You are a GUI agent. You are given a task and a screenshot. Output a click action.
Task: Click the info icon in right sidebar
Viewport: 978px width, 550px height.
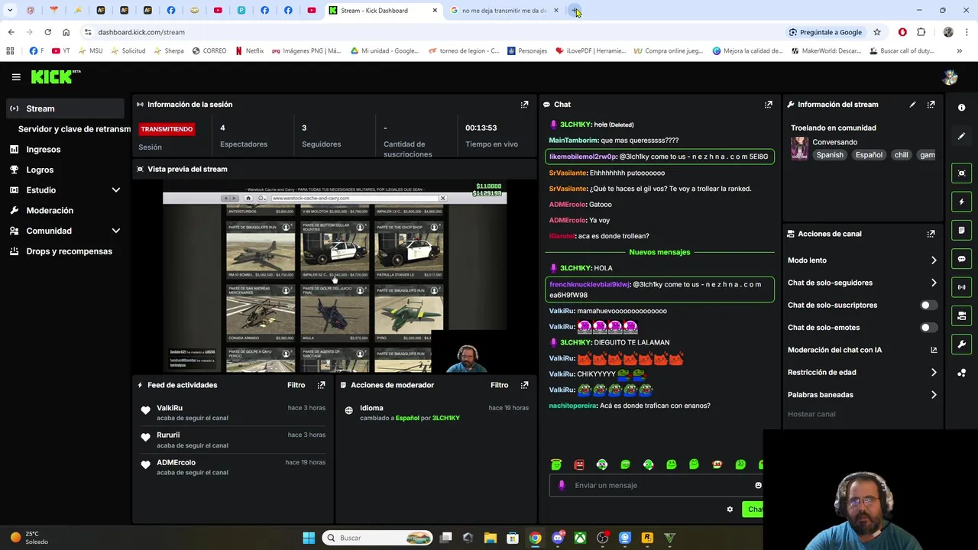tap(961, 108)
